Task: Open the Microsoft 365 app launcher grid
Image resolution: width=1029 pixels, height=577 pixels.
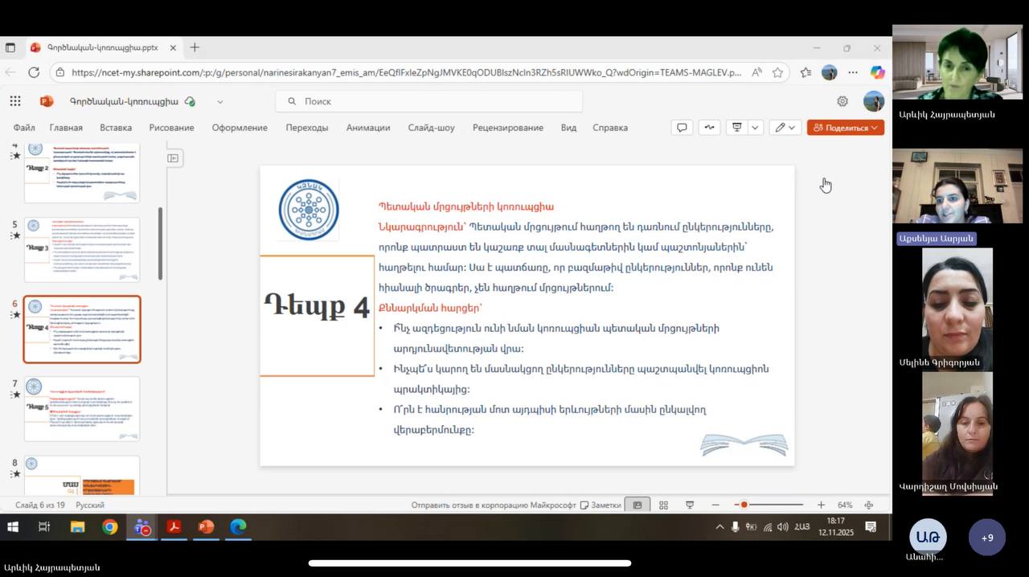Action: coord(15,101)
